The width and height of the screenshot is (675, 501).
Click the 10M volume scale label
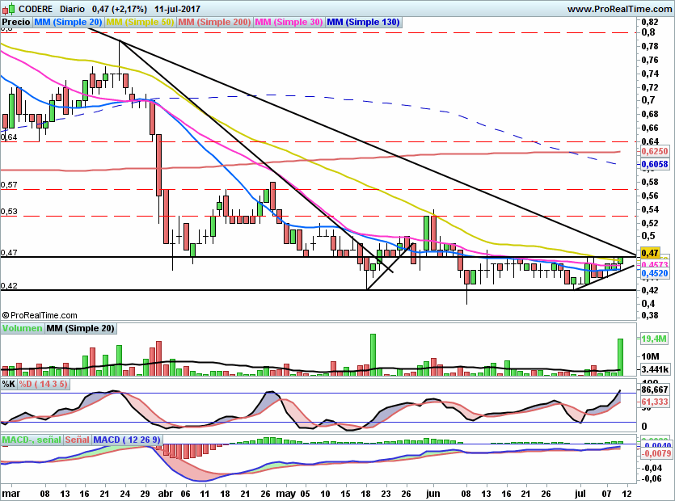click(651, 356)
